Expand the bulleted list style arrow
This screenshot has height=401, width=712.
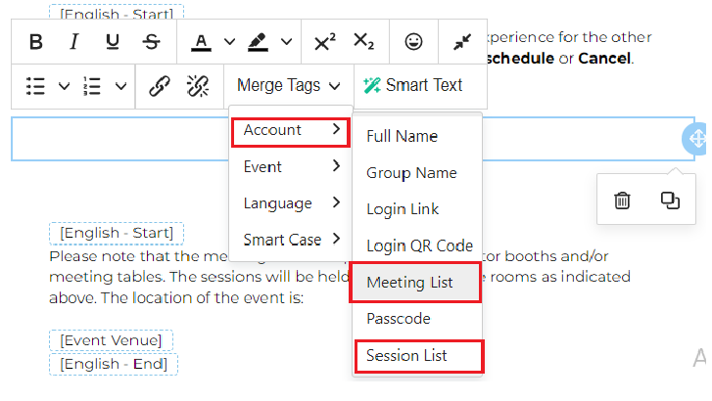pyautogui.click(x=65, y=86)
